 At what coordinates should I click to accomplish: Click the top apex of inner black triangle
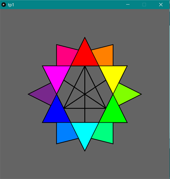pos(85,66)
